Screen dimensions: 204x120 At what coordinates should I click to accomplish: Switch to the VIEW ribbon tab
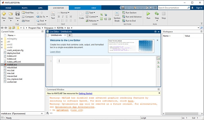point(93,8)
